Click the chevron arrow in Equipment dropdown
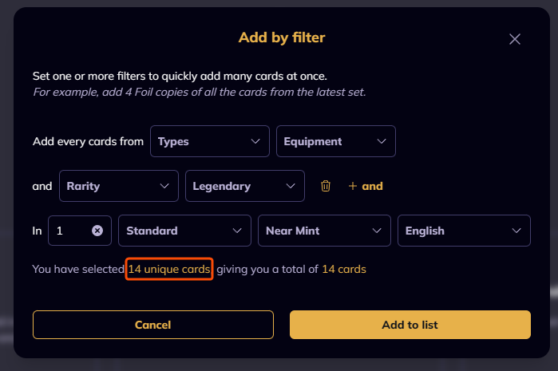The height and width of the screenshot is (371, 558). (382, 141)
